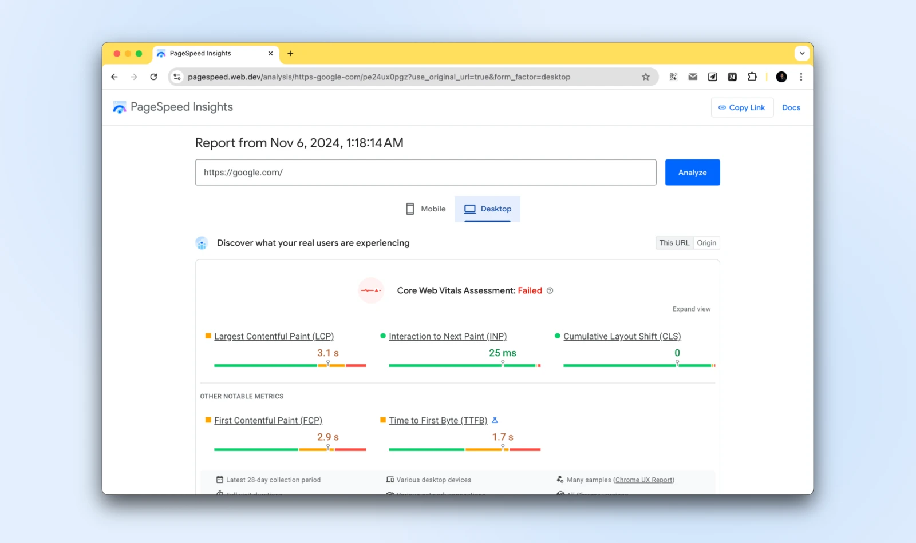Open the QR code extension icon

[x=673, y=77]
